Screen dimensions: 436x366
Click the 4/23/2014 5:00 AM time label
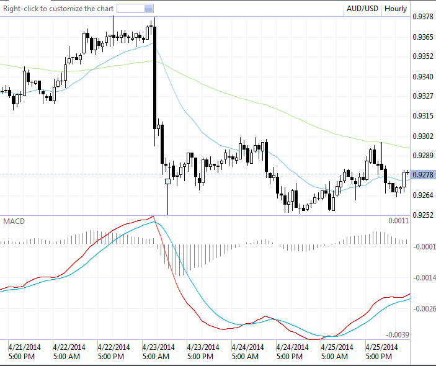point(158,352)
